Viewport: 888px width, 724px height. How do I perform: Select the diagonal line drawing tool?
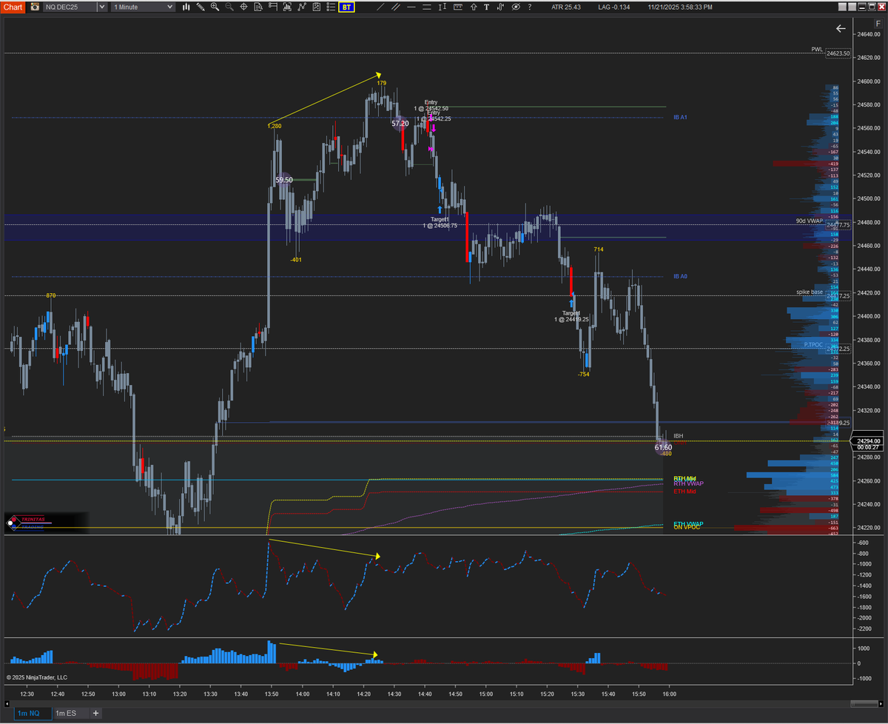pyautogui.click(x=380, y=7)
